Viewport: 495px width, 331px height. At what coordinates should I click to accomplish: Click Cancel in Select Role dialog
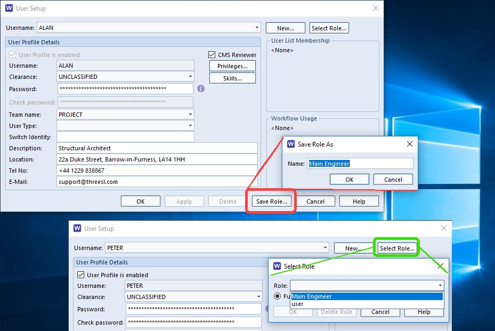point(380,312)
